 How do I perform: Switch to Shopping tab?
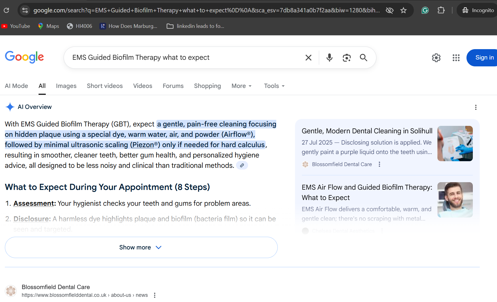[x=207, y=86]
